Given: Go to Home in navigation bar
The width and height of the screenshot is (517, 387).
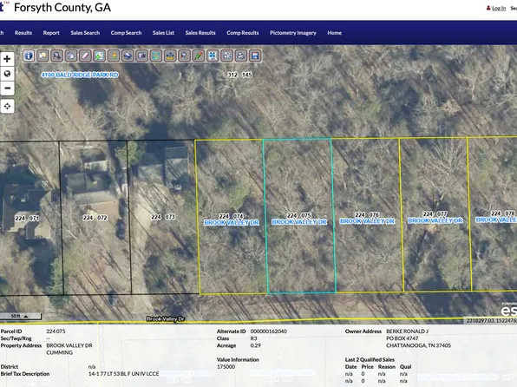Looking at the screenshot, I should tap(334, 33).
